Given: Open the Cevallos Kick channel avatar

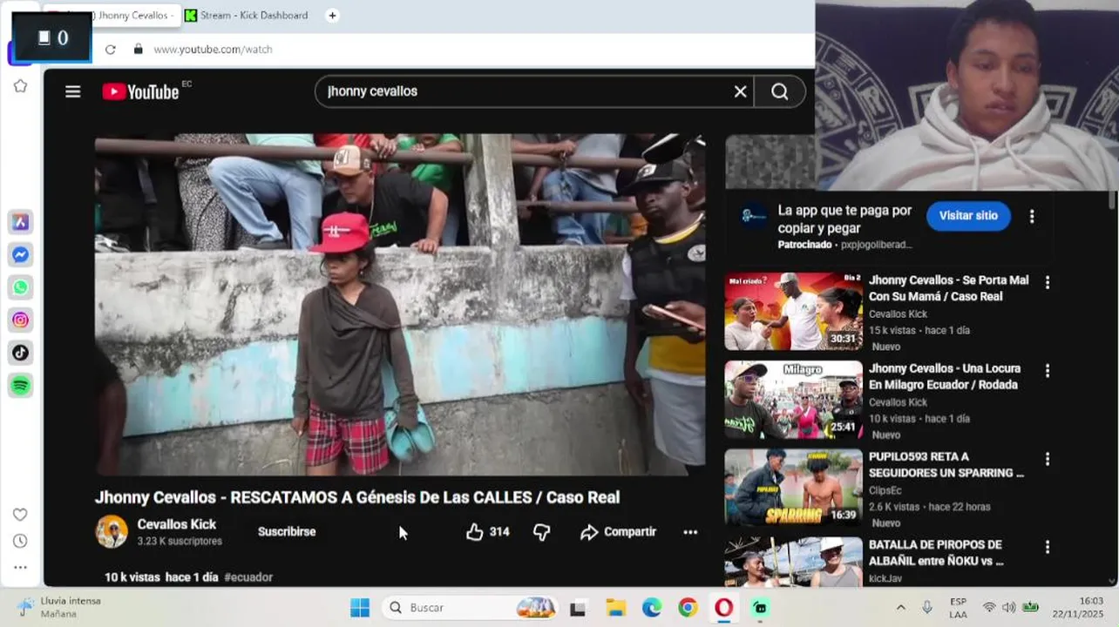Looking at the screenshot, I should tap(112, 532).
